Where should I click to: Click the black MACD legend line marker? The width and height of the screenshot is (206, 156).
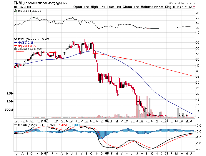click(16, 125)
